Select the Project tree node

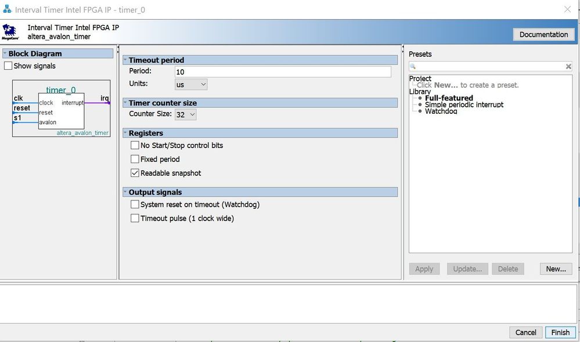click(x=420, y=78)
